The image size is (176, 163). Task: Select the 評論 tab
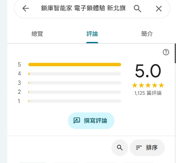pyautogui.click(x=92, y=34)
